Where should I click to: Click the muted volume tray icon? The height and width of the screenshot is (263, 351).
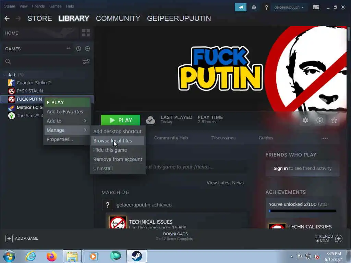316,256
